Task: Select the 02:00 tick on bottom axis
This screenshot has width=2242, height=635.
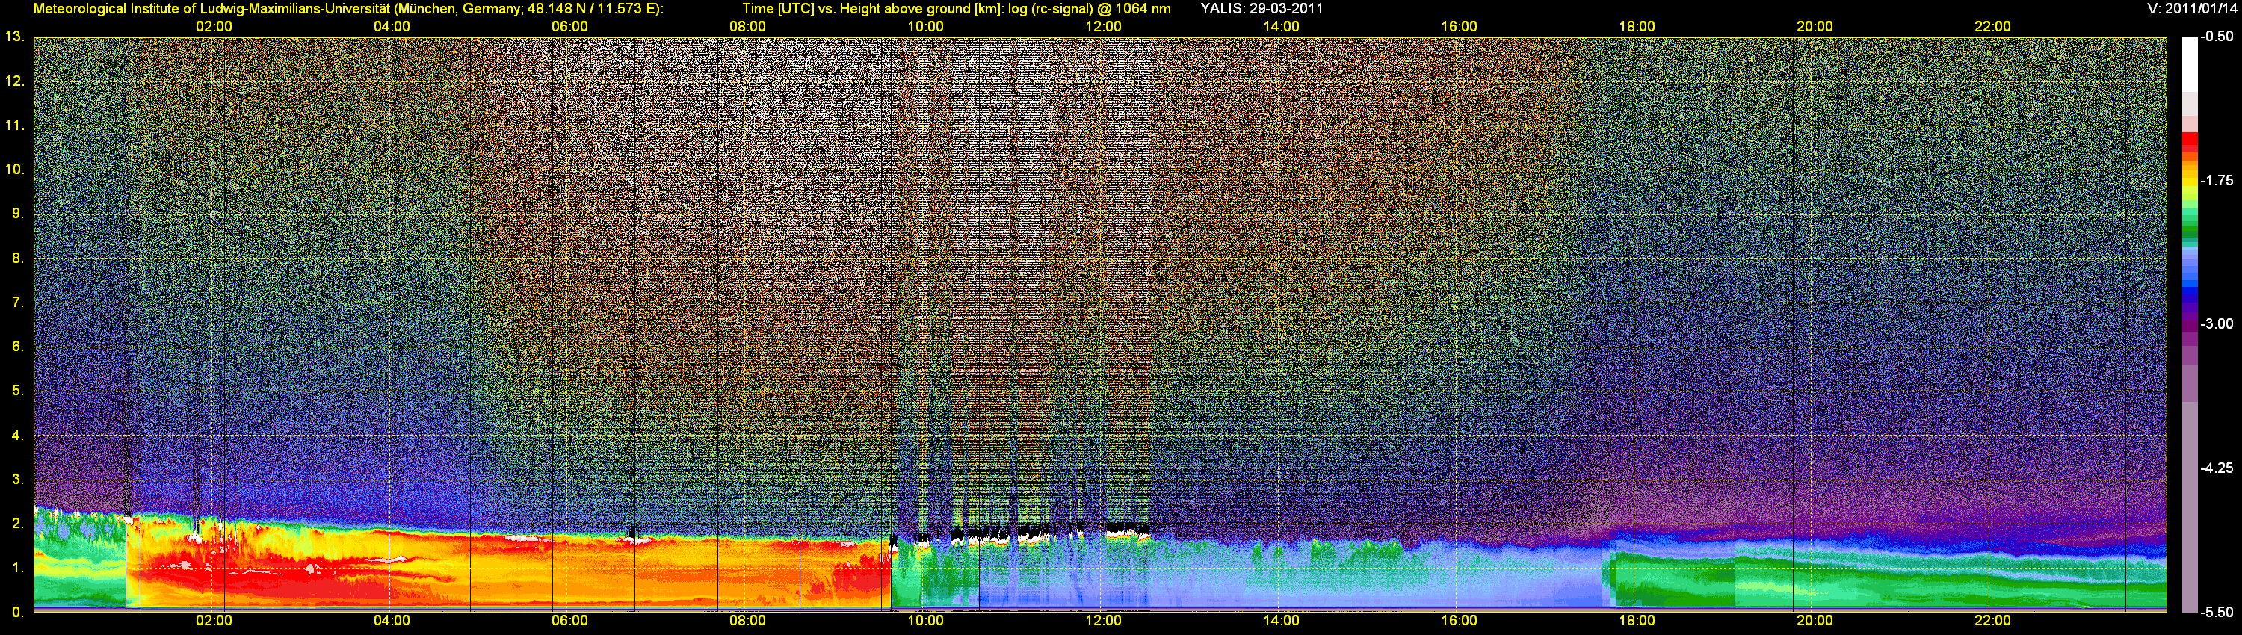Action: (x=213, y=620)
